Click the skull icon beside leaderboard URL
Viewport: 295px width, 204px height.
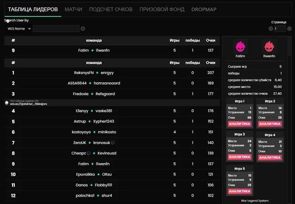[x=7, y=103]
